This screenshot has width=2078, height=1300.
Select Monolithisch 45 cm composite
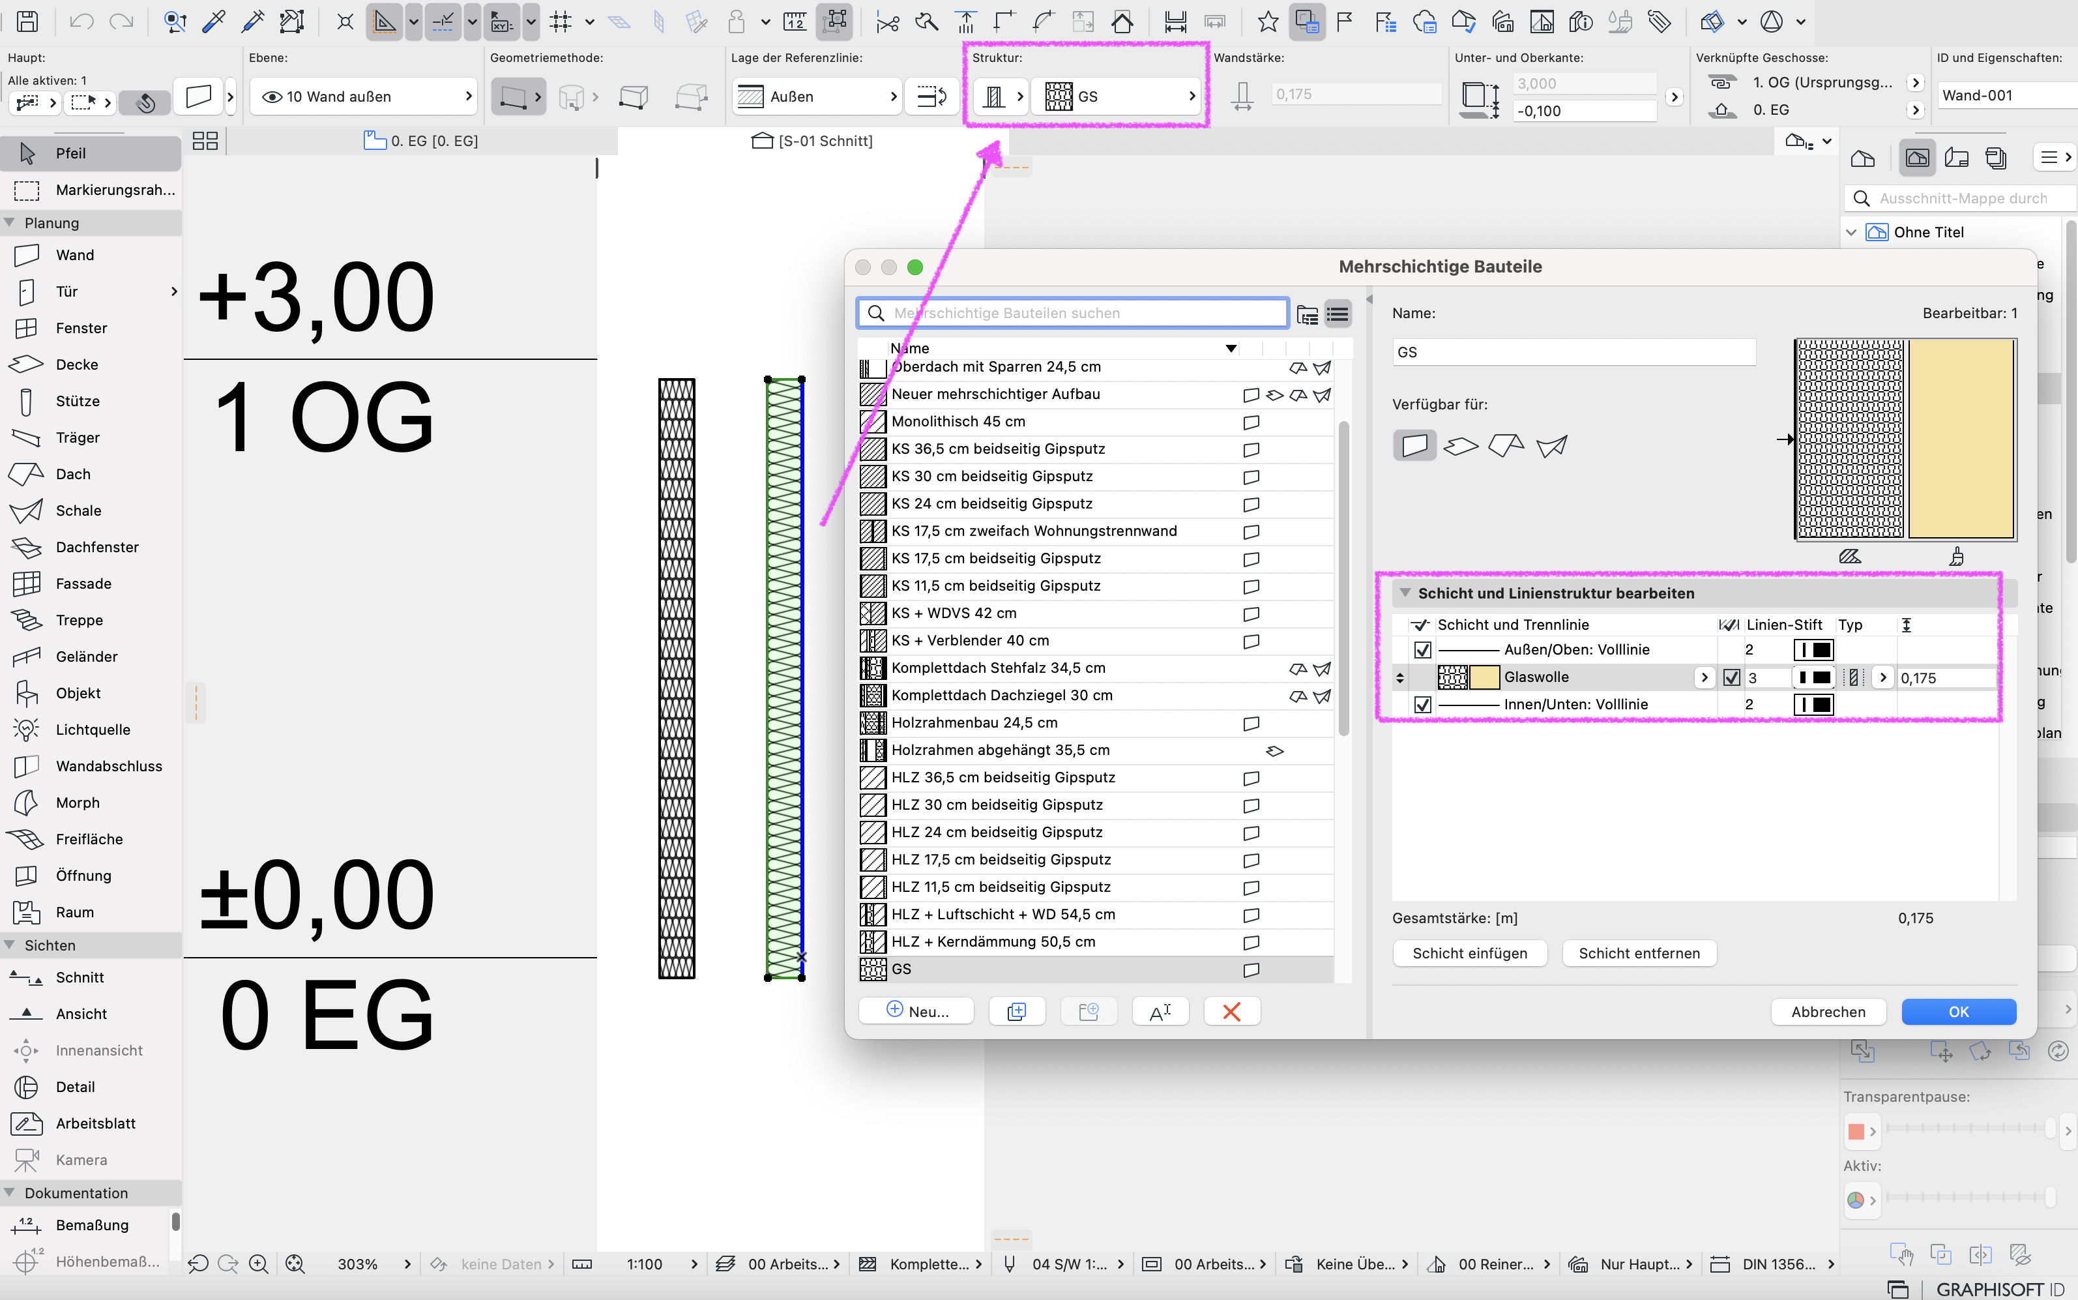click(x=1096, y=422)
